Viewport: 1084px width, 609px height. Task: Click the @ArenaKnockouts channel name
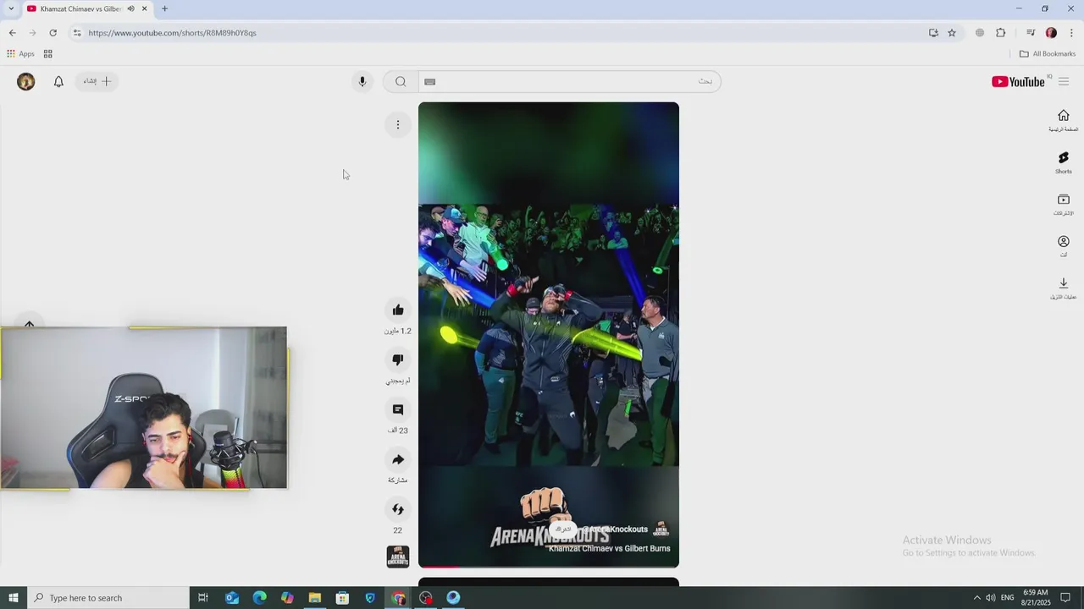[615, 529]
